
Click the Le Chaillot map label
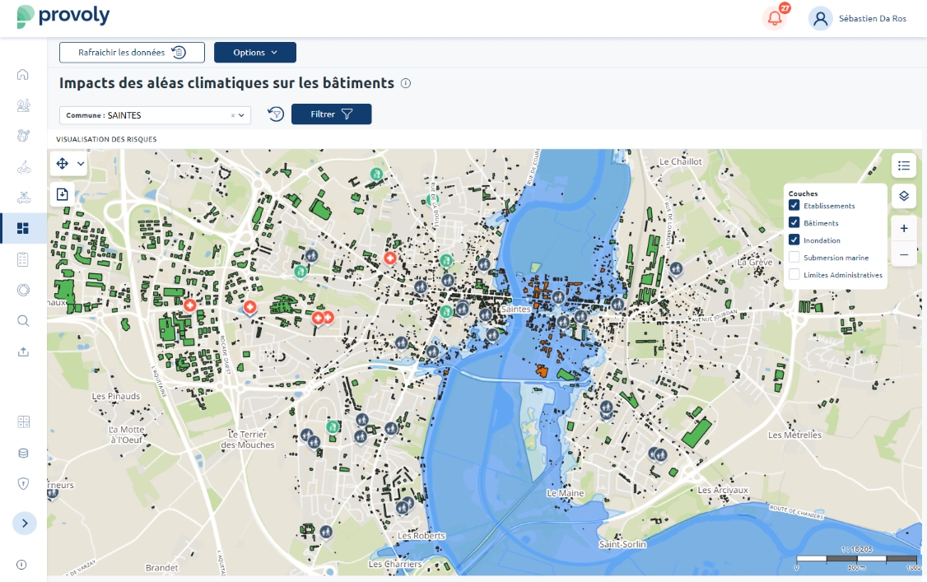pos(681,161)
